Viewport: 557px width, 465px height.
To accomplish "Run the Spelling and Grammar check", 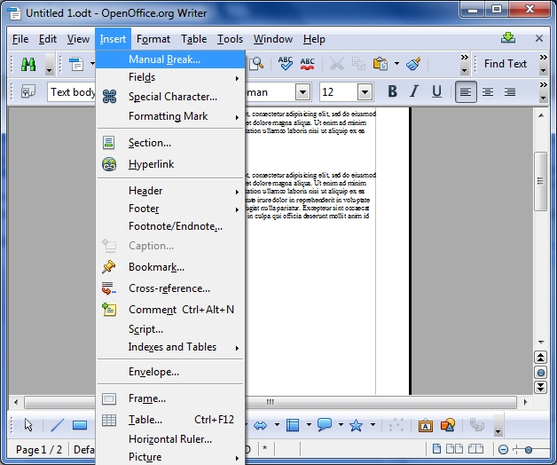I will [286, 64].
